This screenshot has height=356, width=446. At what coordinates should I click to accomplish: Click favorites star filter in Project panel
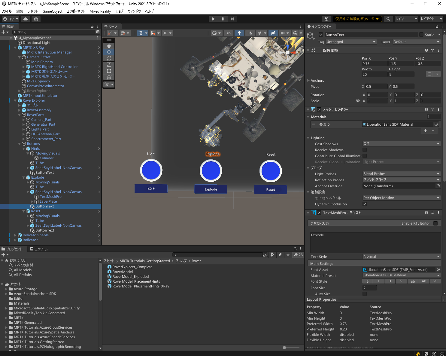click(x=288, y=255)
